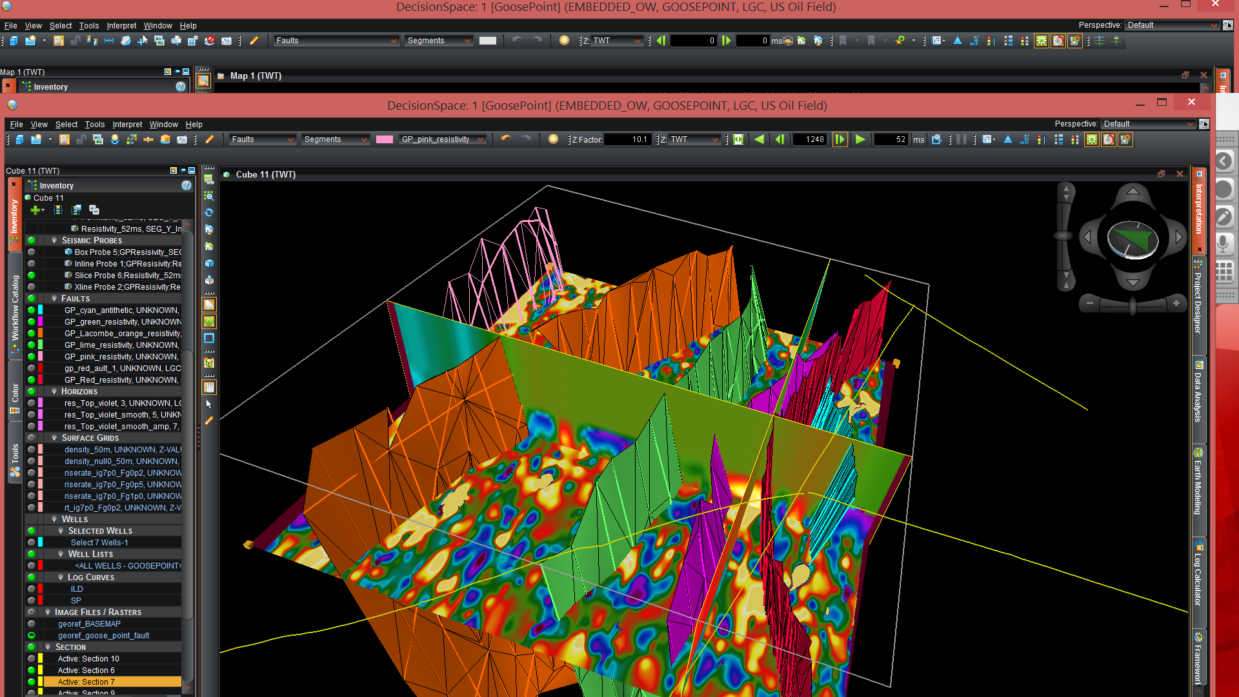Open the Segments dropdown in front toolbar
The height and width of the screenshot is (697, 1239).
[336, 139]
